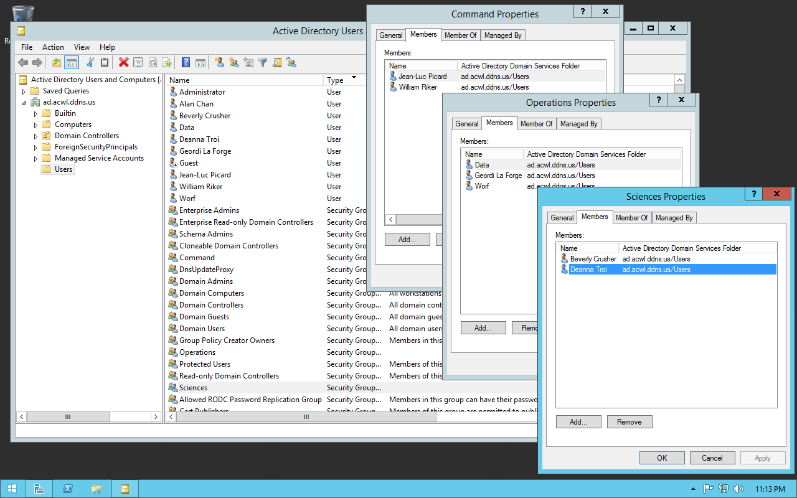Toggle the console tree pane visibility
Image resolution: width=797 pixels, height=498 pixels.
(x=72, y=62)
